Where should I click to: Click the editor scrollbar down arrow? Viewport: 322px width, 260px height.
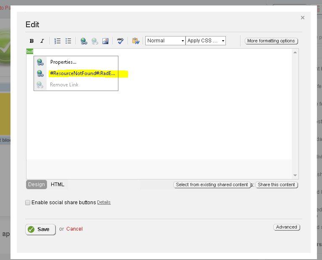pos(295,175)
